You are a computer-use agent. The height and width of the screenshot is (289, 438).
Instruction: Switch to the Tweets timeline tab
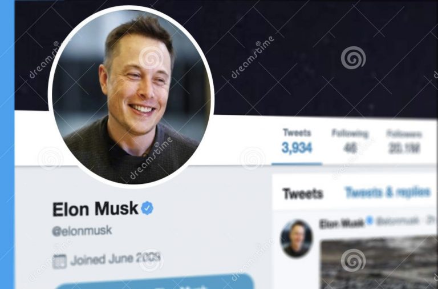click(303, 193)
